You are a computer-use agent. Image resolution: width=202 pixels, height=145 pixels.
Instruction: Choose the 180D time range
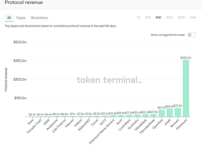[169, 17]
